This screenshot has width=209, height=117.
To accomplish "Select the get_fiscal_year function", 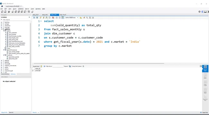I will 13,59.
